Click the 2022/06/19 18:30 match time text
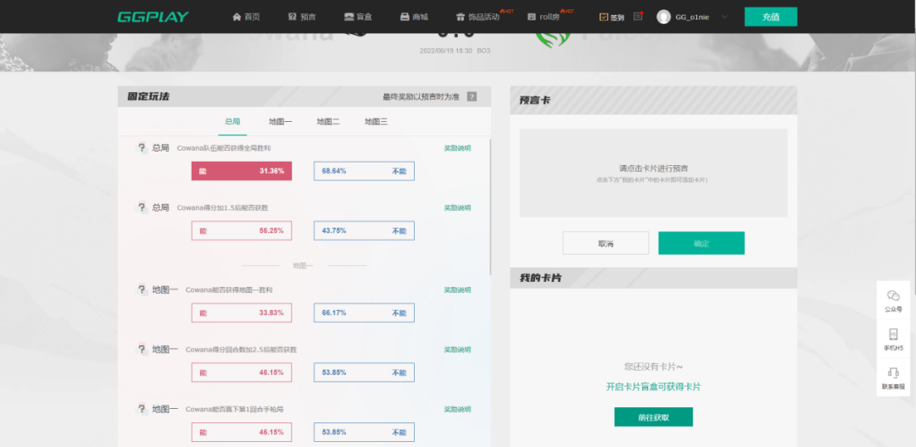Screen dimensions: 916x447 (446, 51)
